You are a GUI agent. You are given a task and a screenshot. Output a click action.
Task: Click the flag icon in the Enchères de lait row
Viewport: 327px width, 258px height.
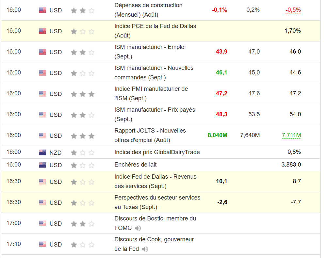42,165
